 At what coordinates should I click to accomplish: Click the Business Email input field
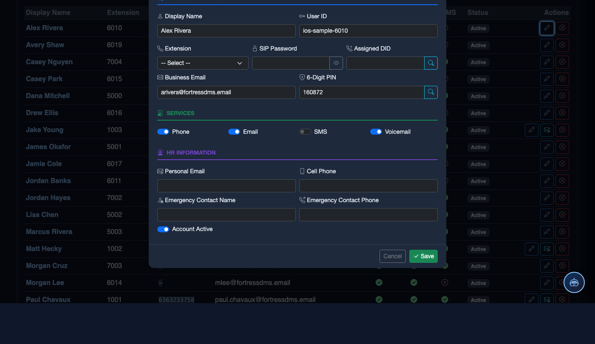[227, 92]
